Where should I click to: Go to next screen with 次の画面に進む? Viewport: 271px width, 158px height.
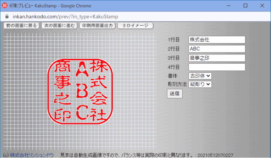pos(60,26)
